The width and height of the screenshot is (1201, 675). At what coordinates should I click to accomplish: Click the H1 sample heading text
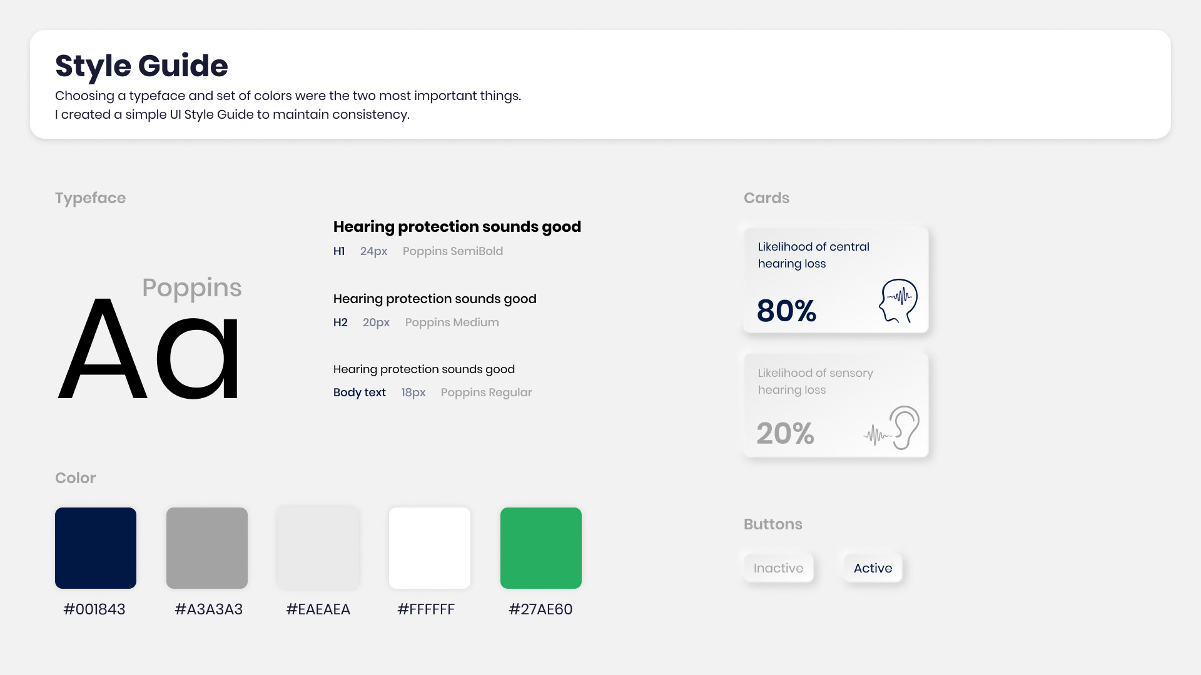pos(457,227)
